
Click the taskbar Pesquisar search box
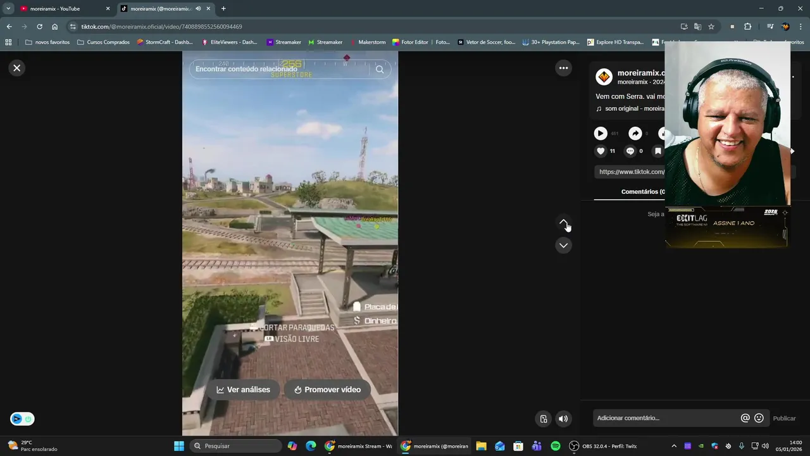[235, 446]
